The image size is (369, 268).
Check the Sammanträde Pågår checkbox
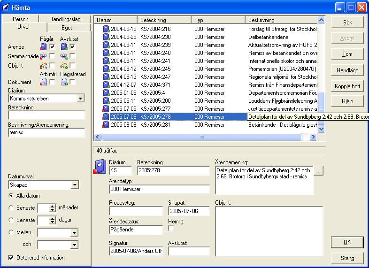point(52,56)
